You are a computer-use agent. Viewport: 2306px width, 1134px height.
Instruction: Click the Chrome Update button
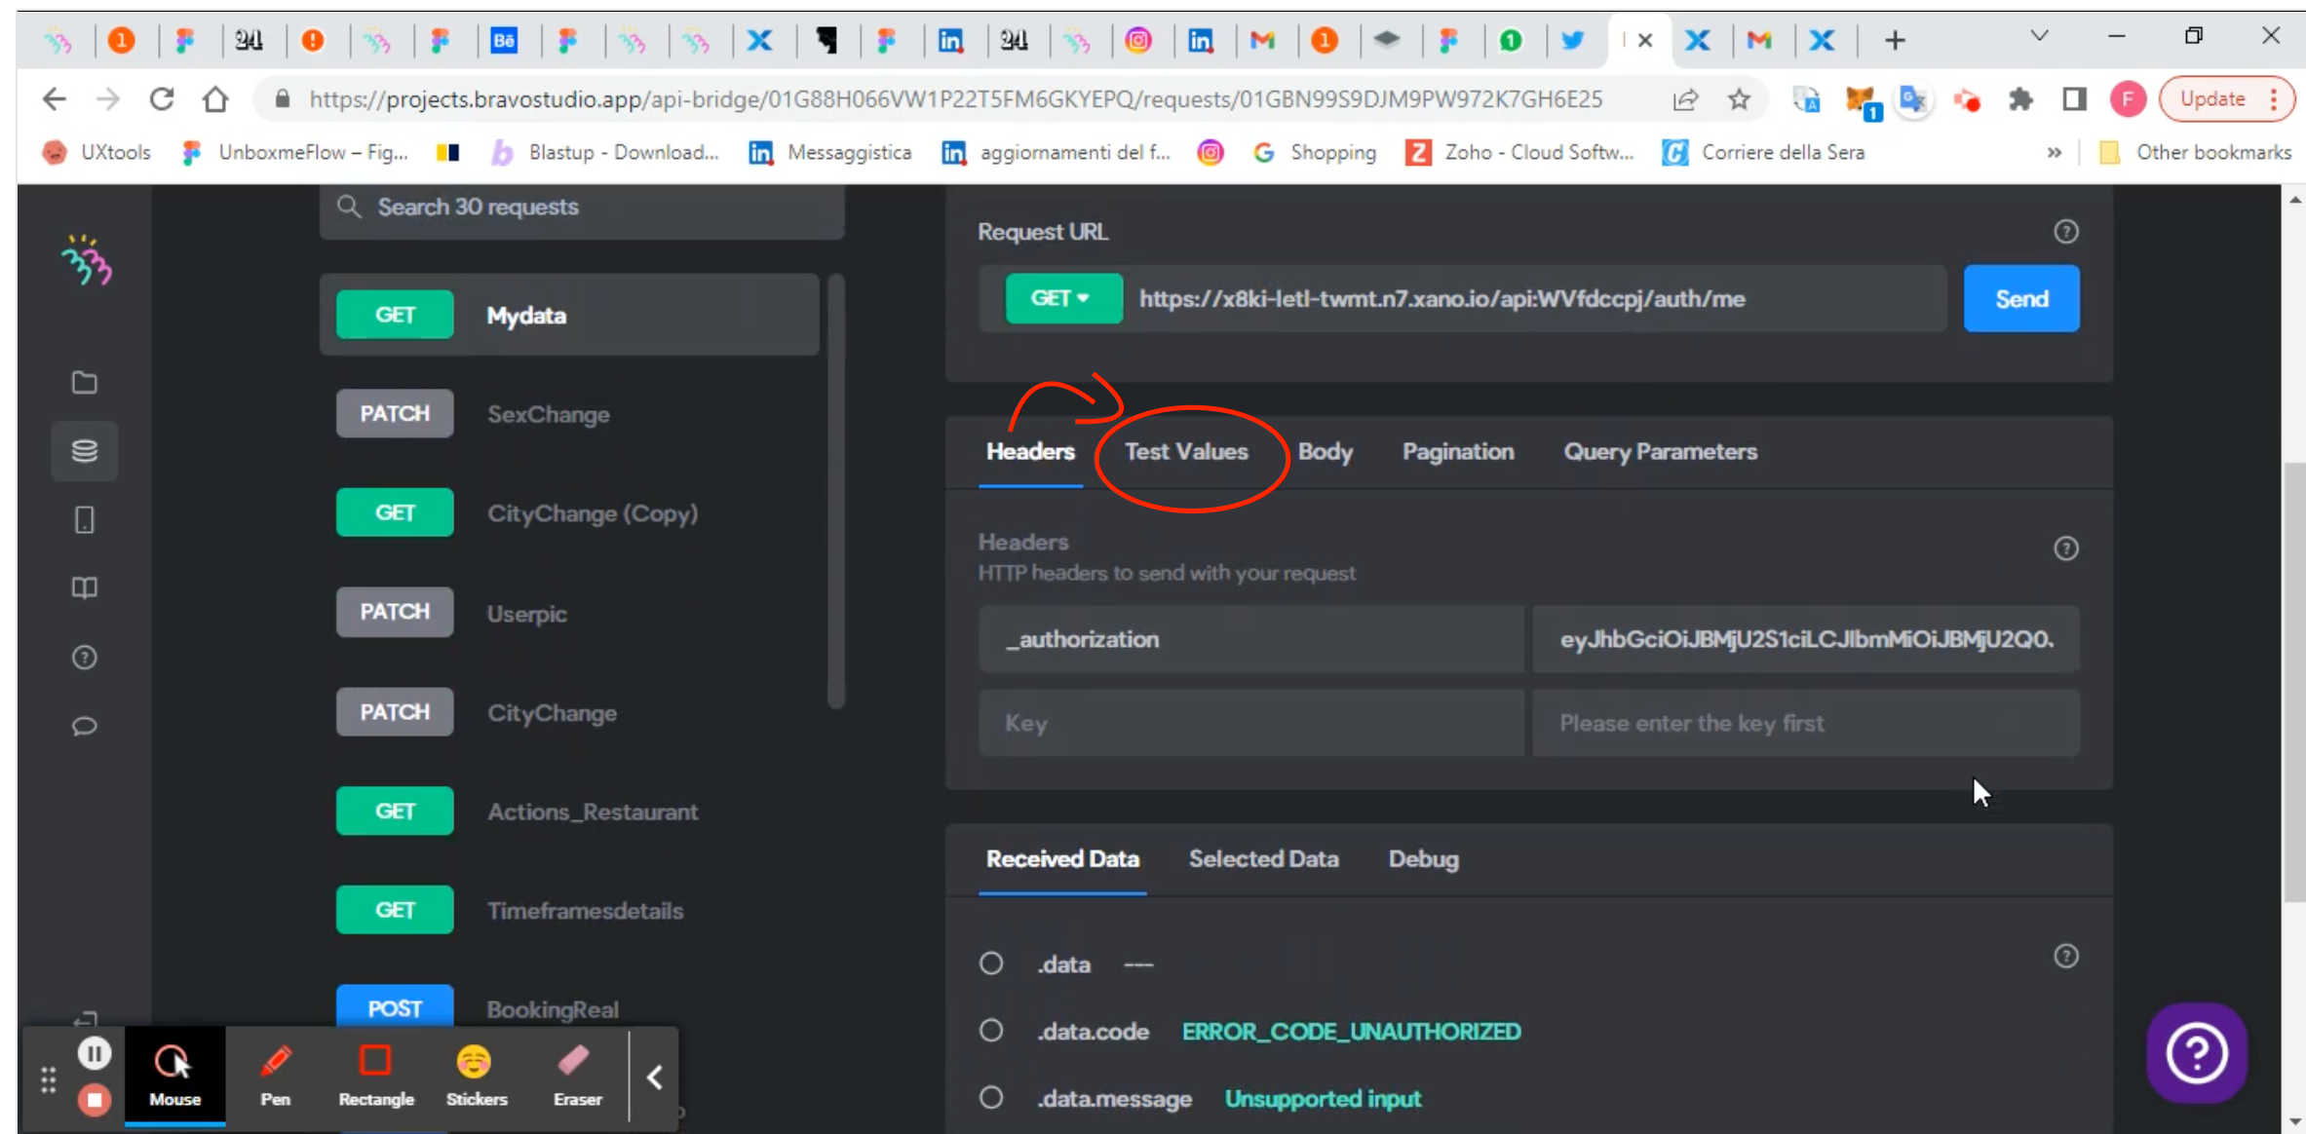click(x=2227, y=99)
